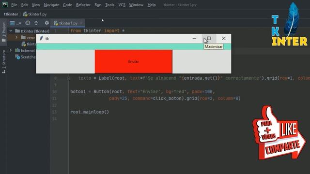The width and height of the screenshot is (310, 174).
Task: Close the tkinter1.py editor tab
Action: 81,23
